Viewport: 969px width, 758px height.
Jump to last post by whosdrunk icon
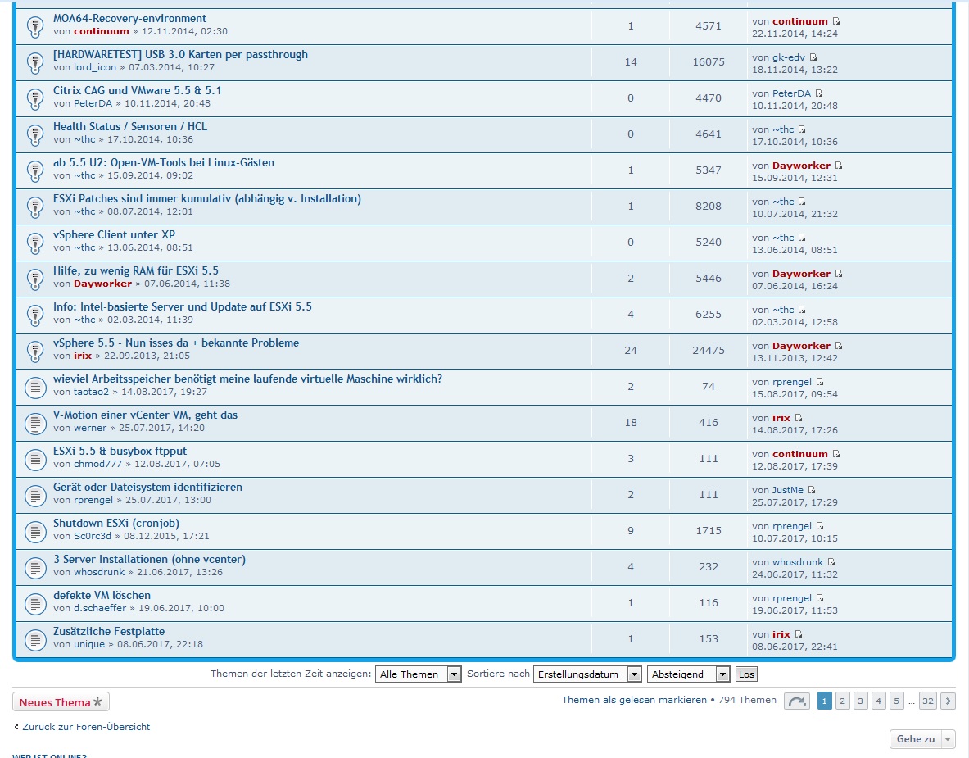[831, 562]
